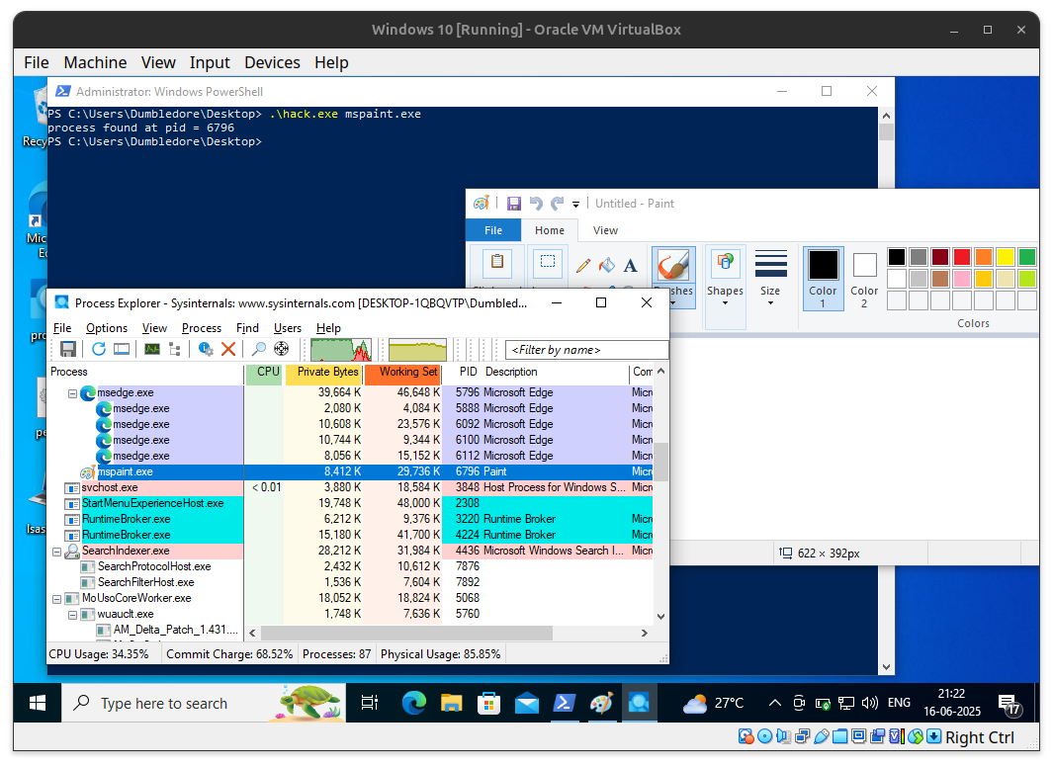Viewport: 1053px width, 767px height.
Task: Click VirtualBox shared folders status icon
Action: click(x=839, y=736)
